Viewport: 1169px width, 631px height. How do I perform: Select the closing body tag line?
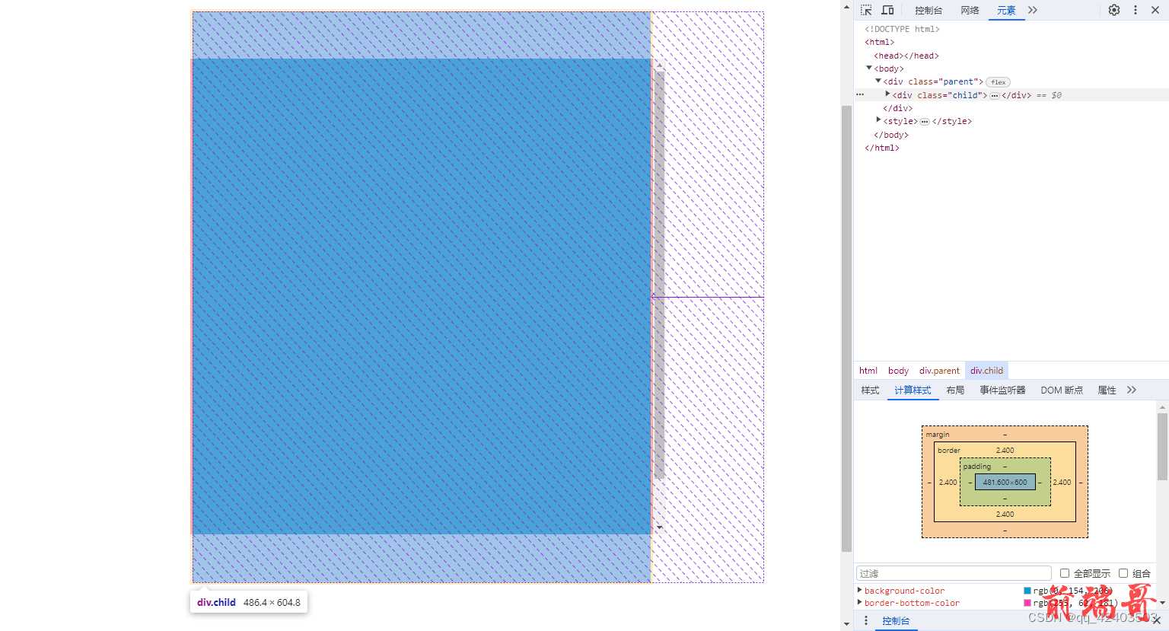pos(891,135)
